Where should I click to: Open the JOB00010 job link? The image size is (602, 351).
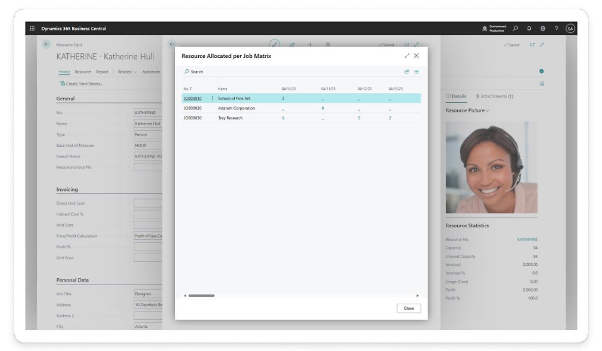pyautogui.click(x=193, y=98)
